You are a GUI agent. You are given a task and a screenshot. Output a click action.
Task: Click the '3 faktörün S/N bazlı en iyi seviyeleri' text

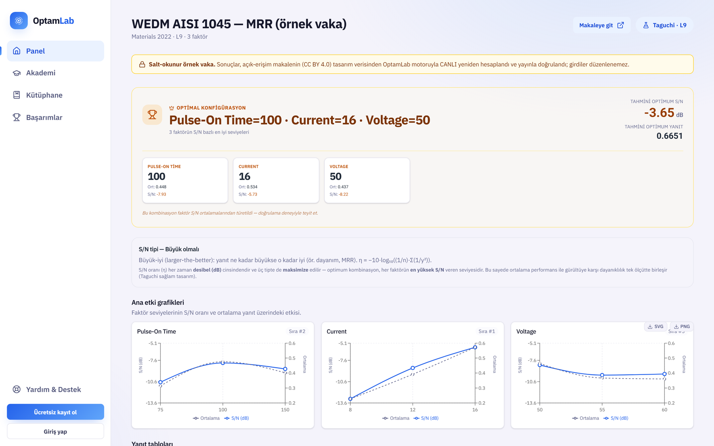click(x=209, y=132)
